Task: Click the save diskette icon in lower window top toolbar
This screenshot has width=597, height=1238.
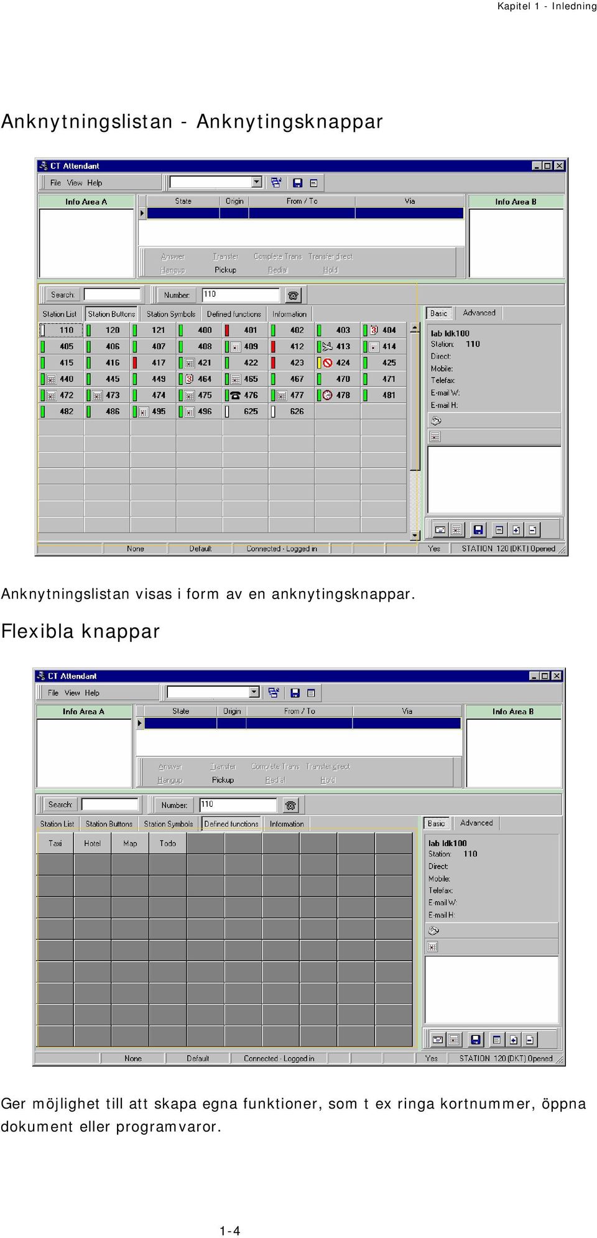Action: pos(295,692)
